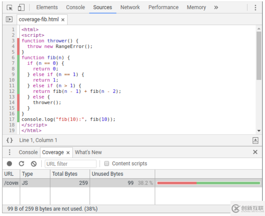Click the coverage usage bar visualization
The width and height of the screenshot is (265, 216).
[208, 183]
